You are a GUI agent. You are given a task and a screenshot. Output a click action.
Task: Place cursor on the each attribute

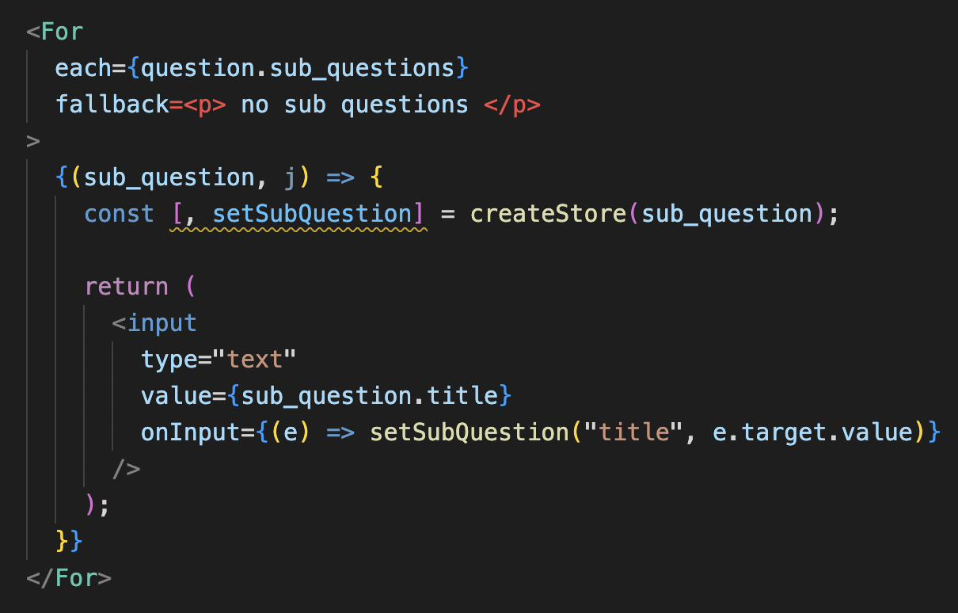click(x=83, y=69)
